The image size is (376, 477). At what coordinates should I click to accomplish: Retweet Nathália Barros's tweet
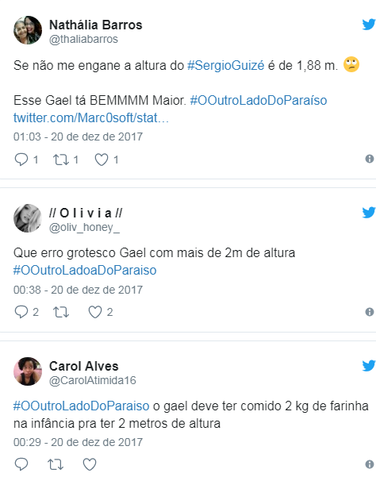point(61,160)
